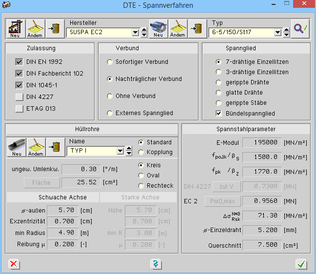Viewport: 316px width, 274px height.
Task: Enable the DIN 4227 checkbox
Action: click(x=20, y=97)
